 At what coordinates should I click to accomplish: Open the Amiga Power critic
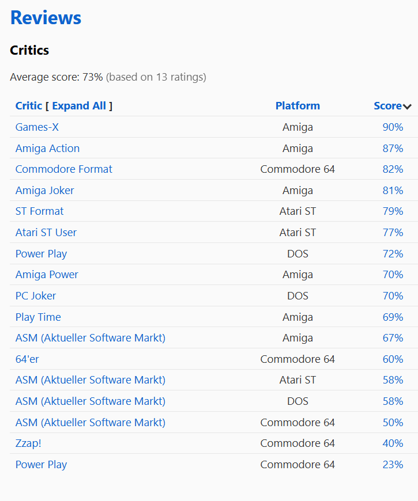47,275
